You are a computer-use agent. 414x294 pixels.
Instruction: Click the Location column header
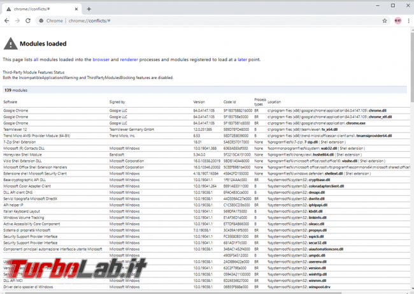pos(274,102)
